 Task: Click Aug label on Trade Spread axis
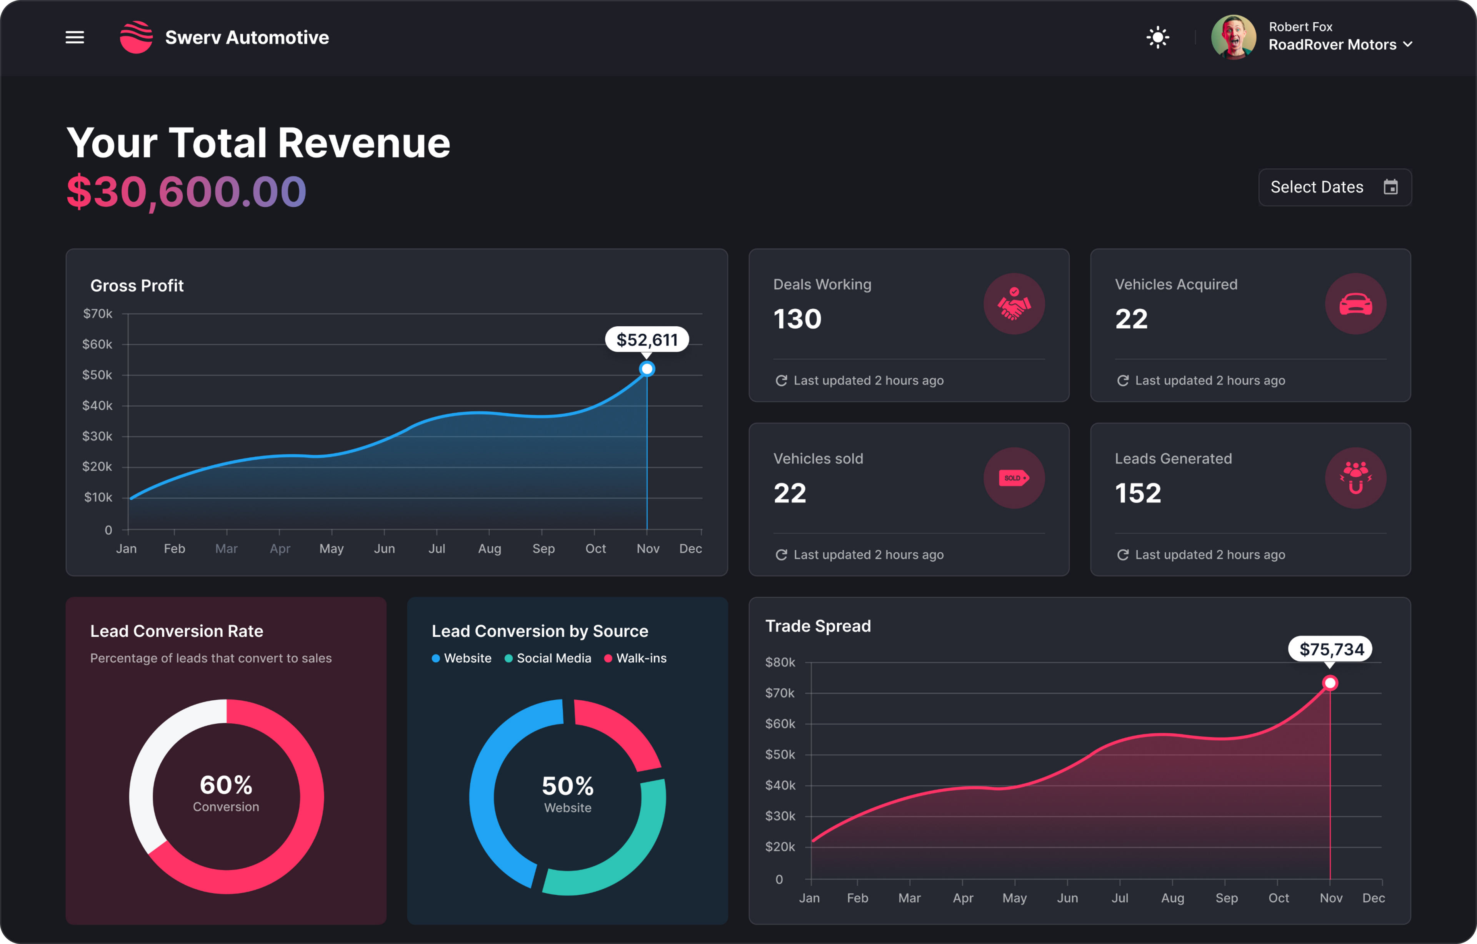pyautogui.click(x=1173, y=898)
